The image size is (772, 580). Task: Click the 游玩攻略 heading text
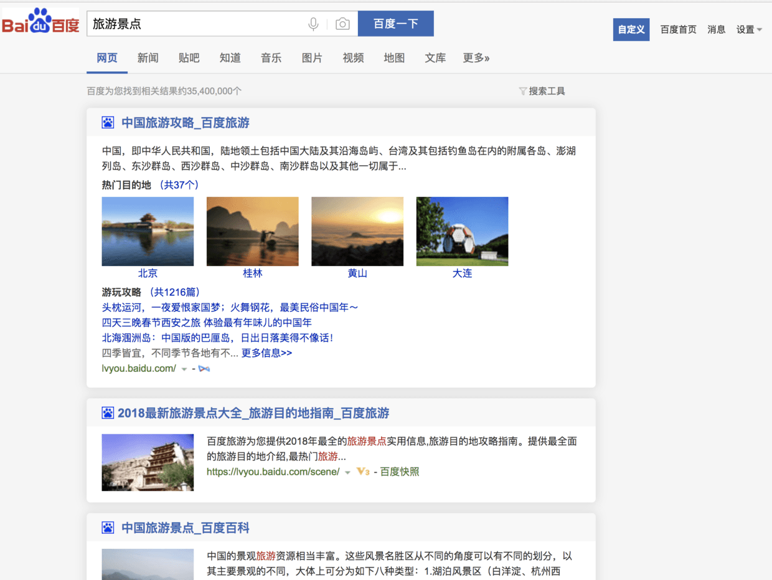pos(121,292)
